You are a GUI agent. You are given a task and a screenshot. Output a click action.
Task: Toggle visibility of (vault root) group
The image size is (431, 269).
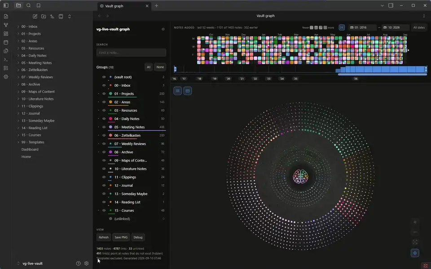point(104,77)
